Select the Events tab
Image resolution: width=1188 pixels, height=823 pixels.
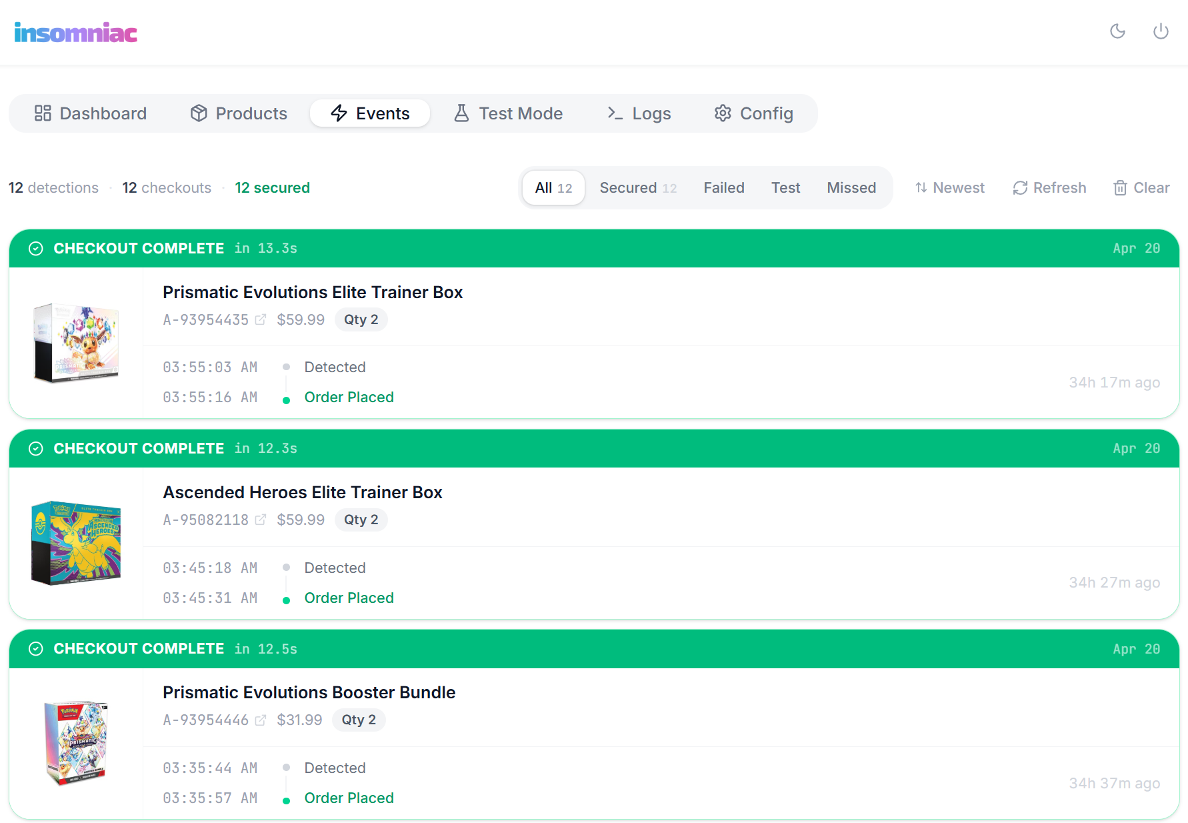point(370,113)
